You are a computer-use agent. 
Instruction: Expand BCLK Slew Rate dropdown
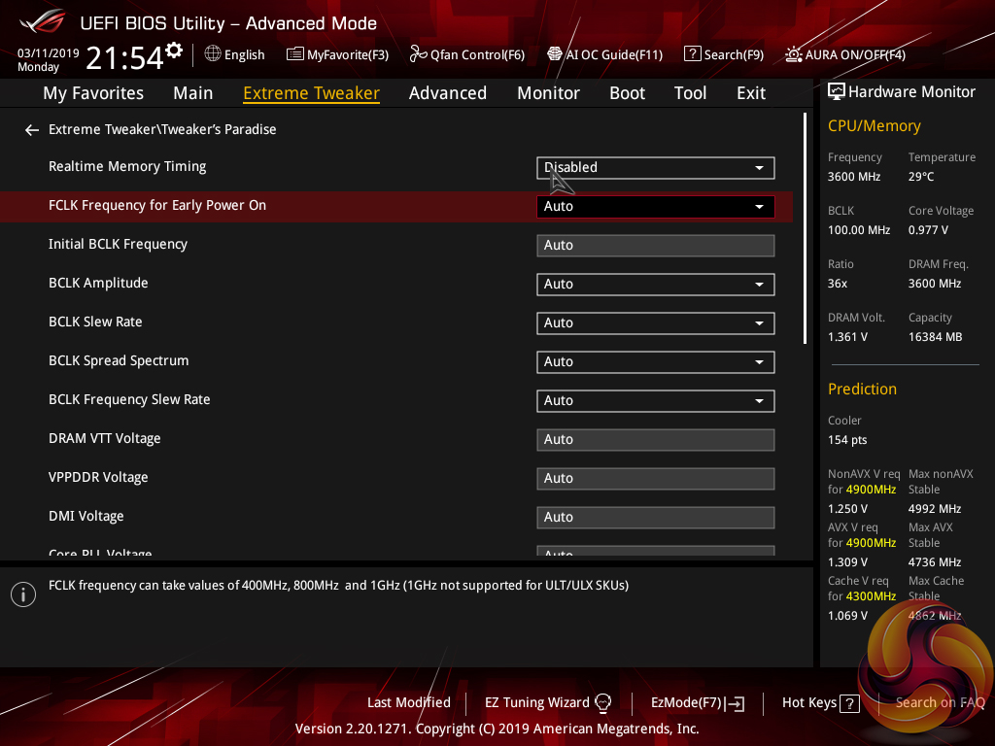pos(656,322)
